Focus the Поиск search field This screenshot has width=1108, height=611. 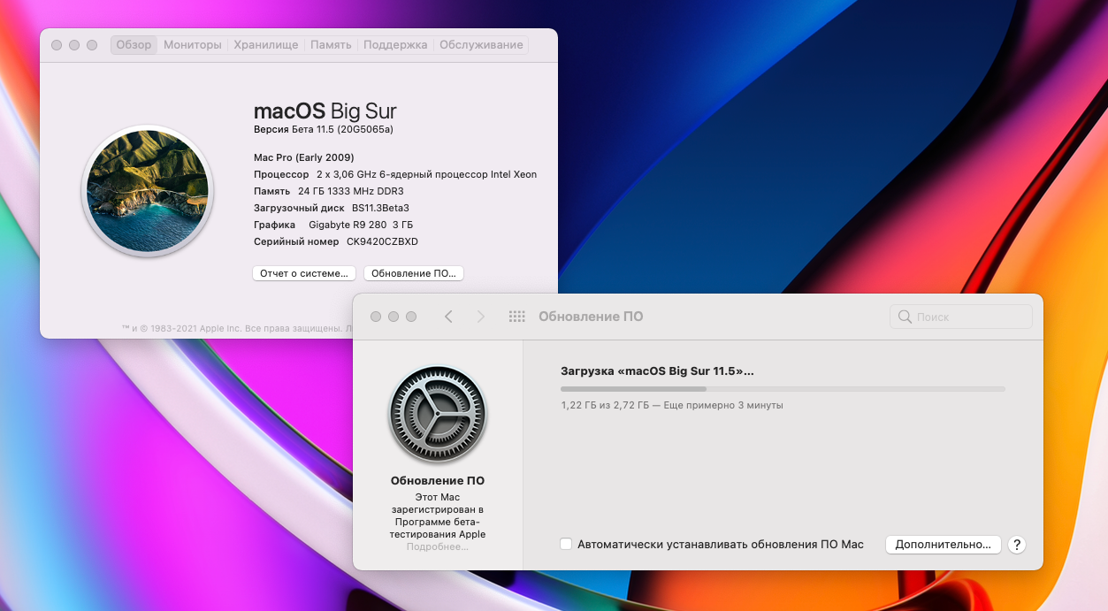(961, 317)
